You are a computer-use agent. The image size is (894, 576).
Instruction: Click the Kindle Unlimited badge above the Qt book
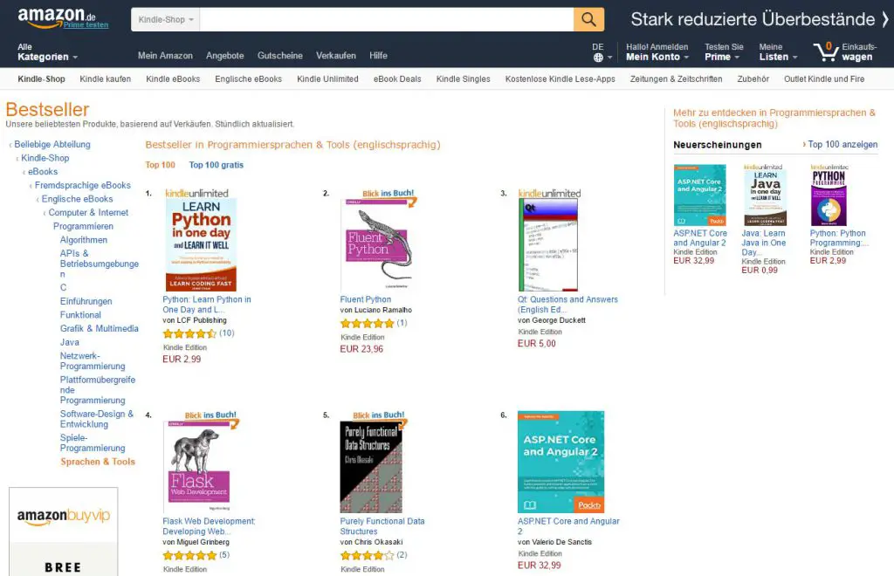tap(549, 193)
